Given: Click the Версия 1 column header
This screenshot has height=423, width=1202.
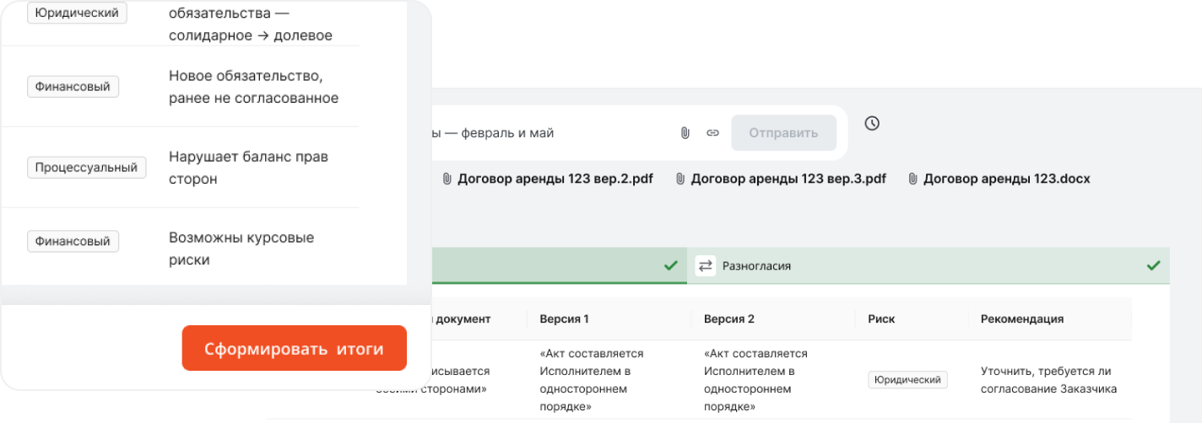Looking at the screenshot, I should [563, 319].
